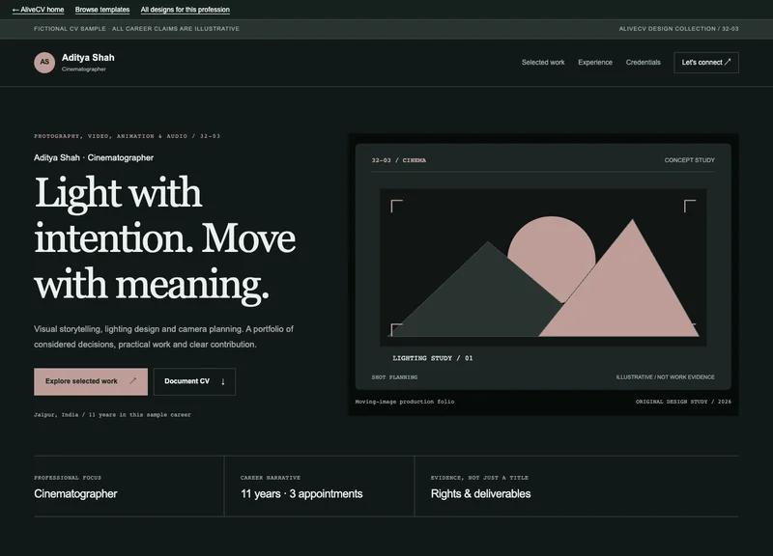Screen dimensions: 773x556
Task: Click 'PROFESSIONAL FOCUS' label
Action: point(68,478)
